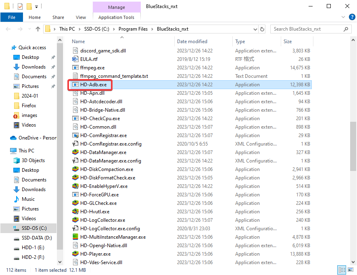Switch to large icons view in status bar
This screenshot has height=275, width=357.
[350, 270]
